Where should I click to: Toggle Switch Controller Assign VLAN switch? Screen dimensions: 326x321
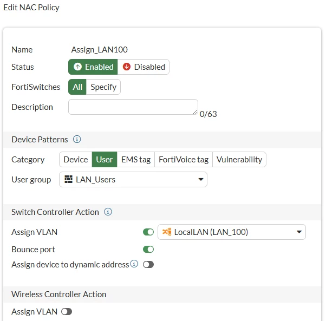pos(148,232)
